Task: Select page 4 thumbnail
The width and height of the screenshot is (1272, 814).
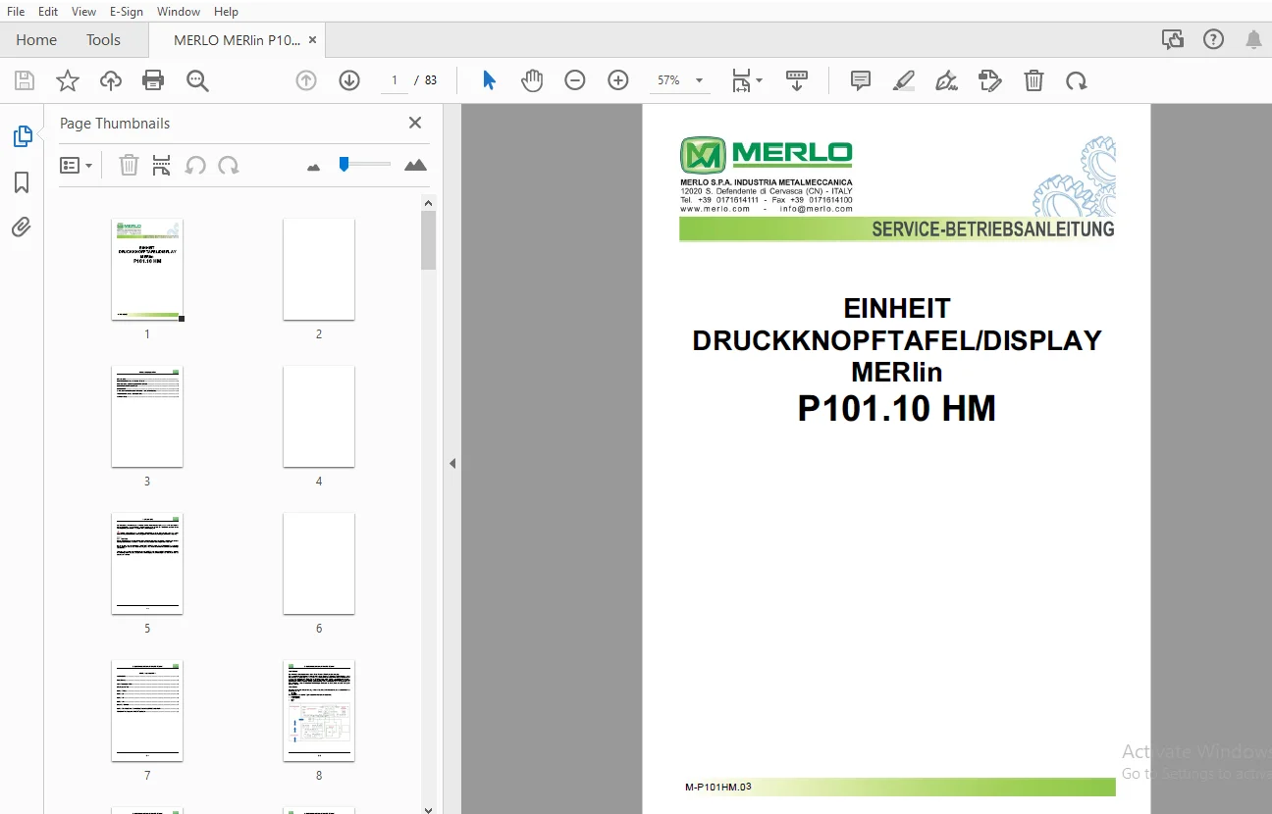Action: click(x=319, y=417)
